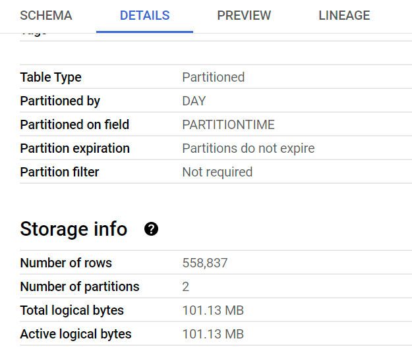Select the Partitions do not expire text
Screen dimensions: 412x347
248,148
